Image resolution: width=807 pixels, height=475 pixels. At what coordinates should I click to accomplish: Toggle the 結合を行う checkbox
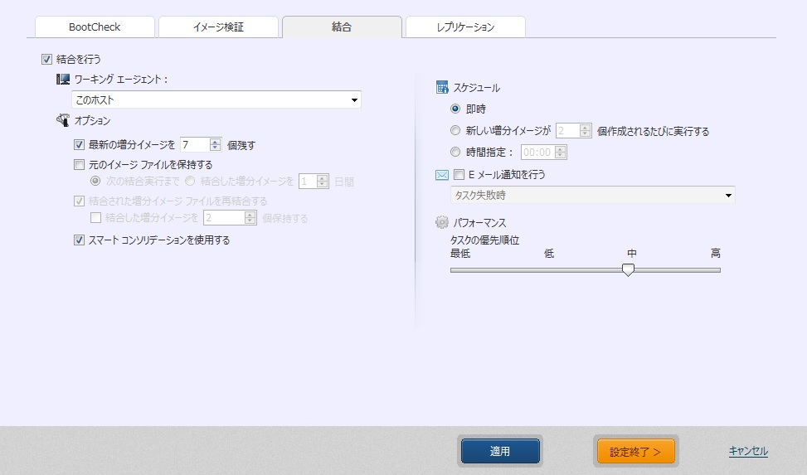pyautogui.click(x=46, y=59)
